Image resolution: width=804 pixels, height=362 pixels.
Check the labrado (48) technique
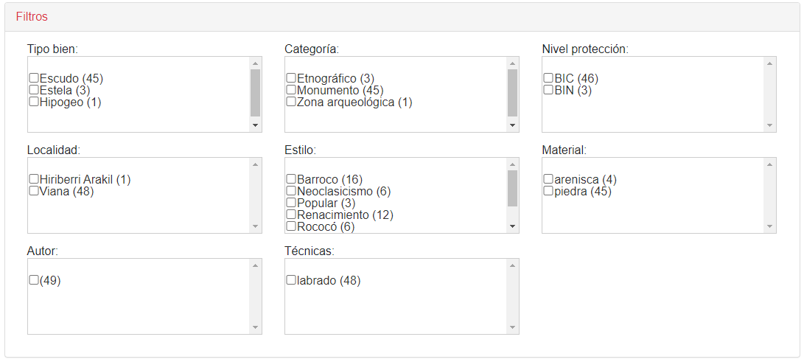pyautogui.click(x=291, y=280)
